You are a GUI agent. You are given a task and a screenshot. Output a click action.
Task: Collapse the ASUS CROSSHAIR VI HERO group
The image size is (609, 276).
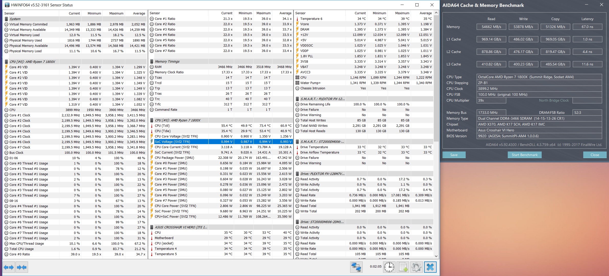(x=181, y=227)
